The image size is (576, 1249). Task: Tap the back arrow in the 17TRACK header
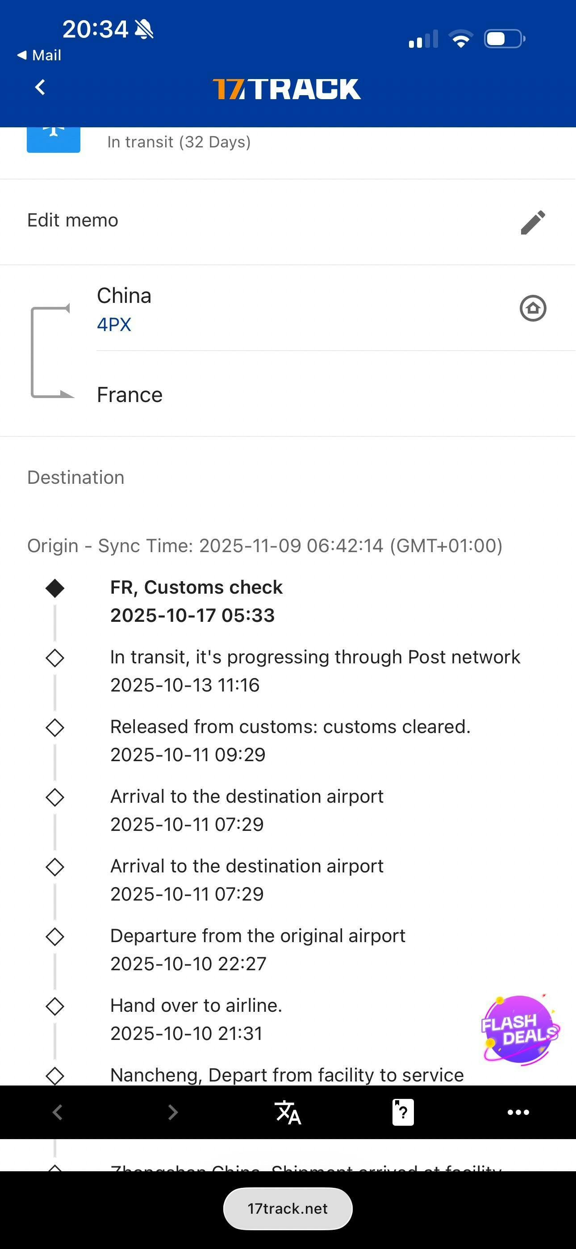[x=40, y=88]
